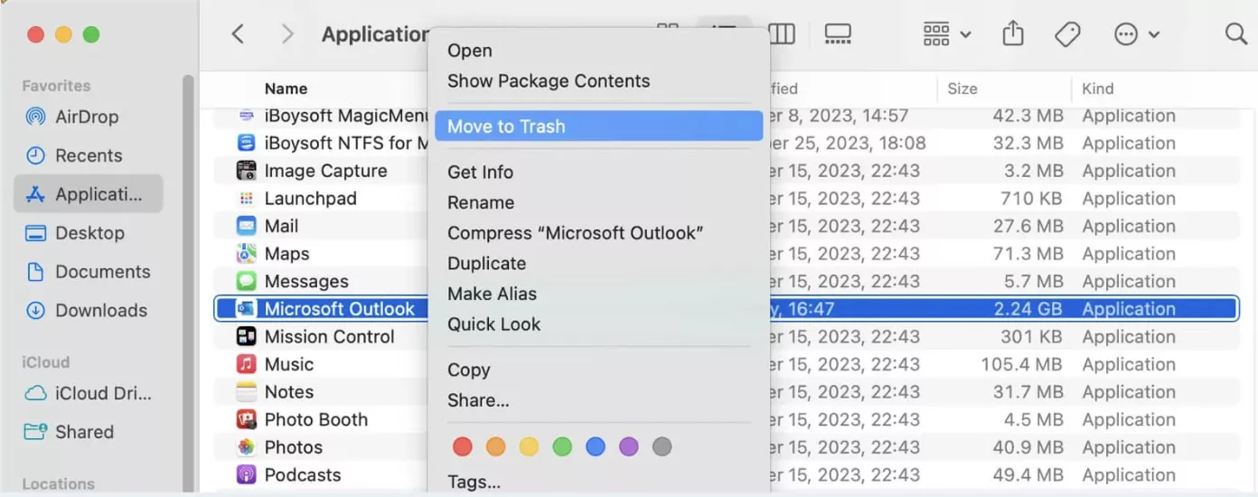
Task: Sort by the Kind column header
Action: [x=1097, y=89]
